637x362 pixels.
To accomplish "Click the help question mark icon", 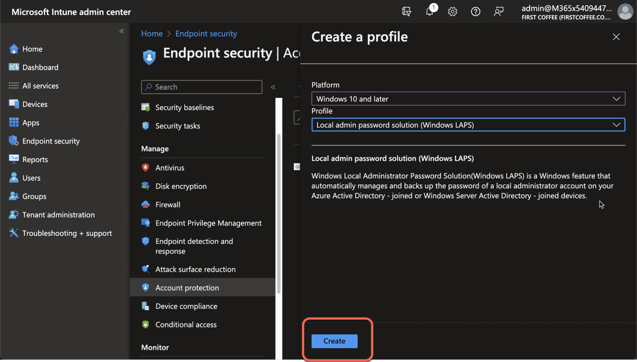I will (476, 11).
